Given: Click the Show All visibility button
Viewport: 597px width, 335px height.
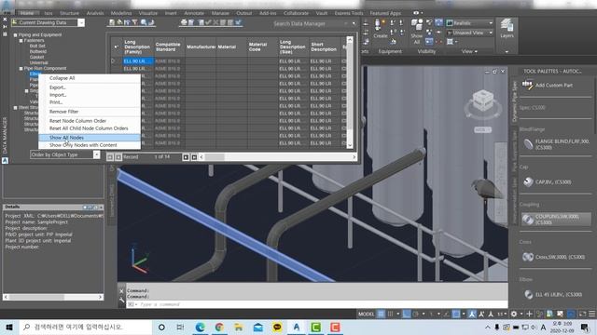Looking at the screenshot, I should [x=417, y=32].
